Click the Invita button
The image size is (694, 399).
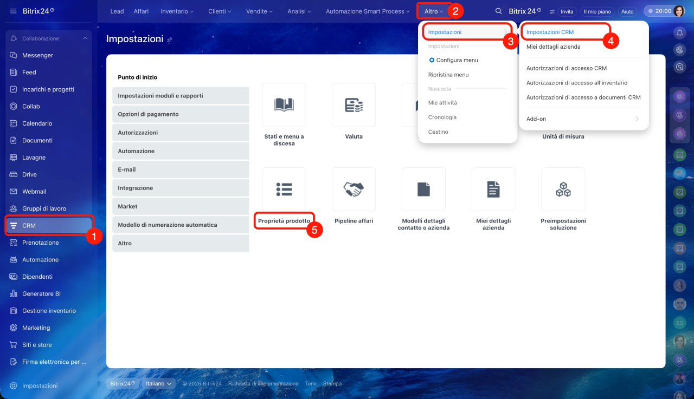(567, 11)
